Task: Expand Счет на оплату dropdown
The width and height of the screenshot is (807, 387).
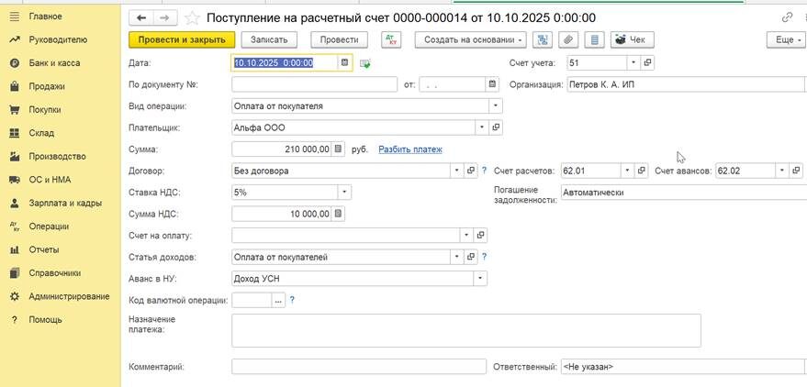Action: coord(466,236)
